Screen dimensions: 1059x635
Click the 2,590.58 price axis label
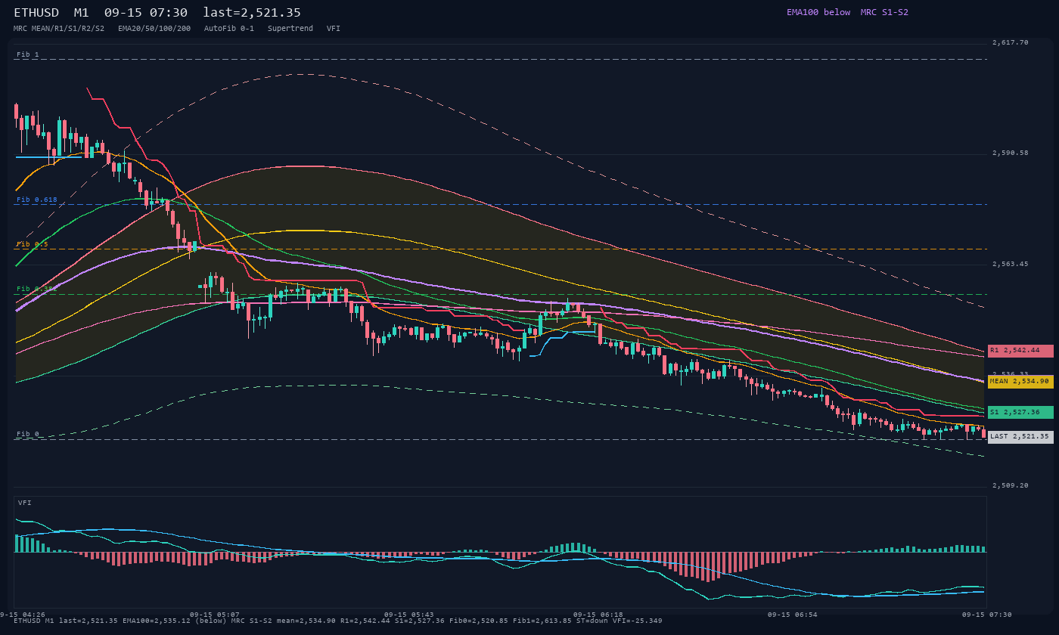1011,153
